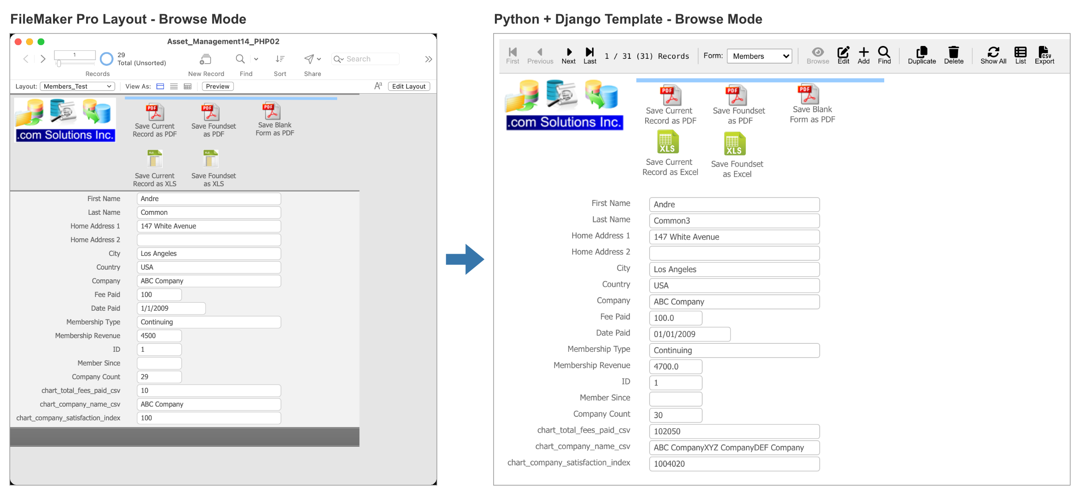Open the Form Members dropdown

tap(759, 56)
